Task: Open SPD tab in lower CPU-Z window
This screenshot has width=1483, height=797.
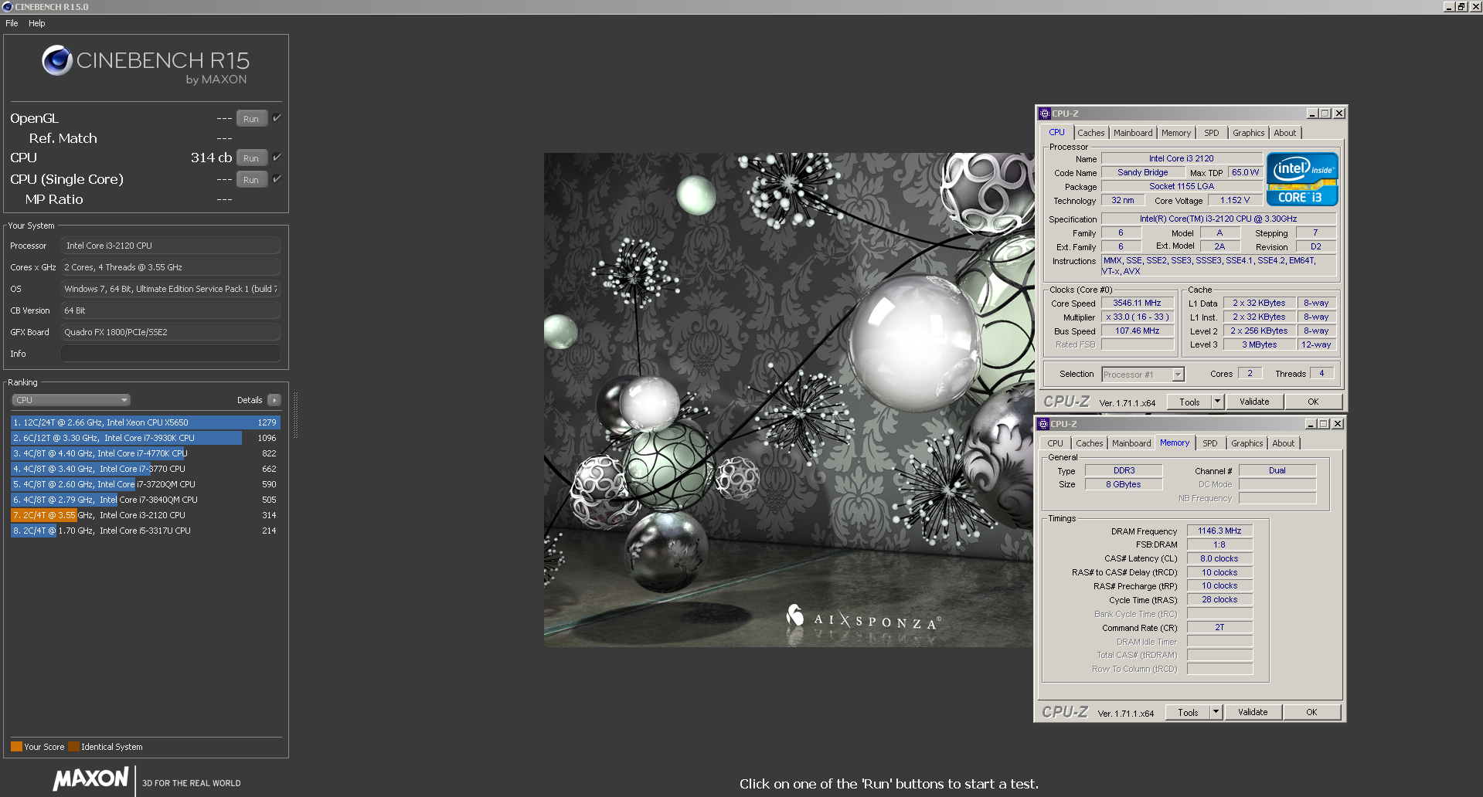Action: click(1209, 443)
